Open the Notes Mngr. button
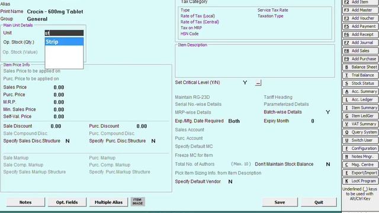 pyautogui.click(x=360, y=157)
